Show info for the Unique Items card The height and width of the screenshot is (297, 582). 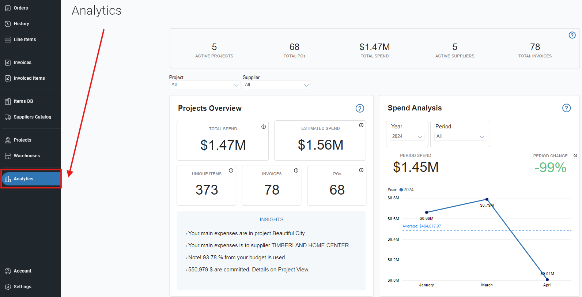click(x=231, y=170)
